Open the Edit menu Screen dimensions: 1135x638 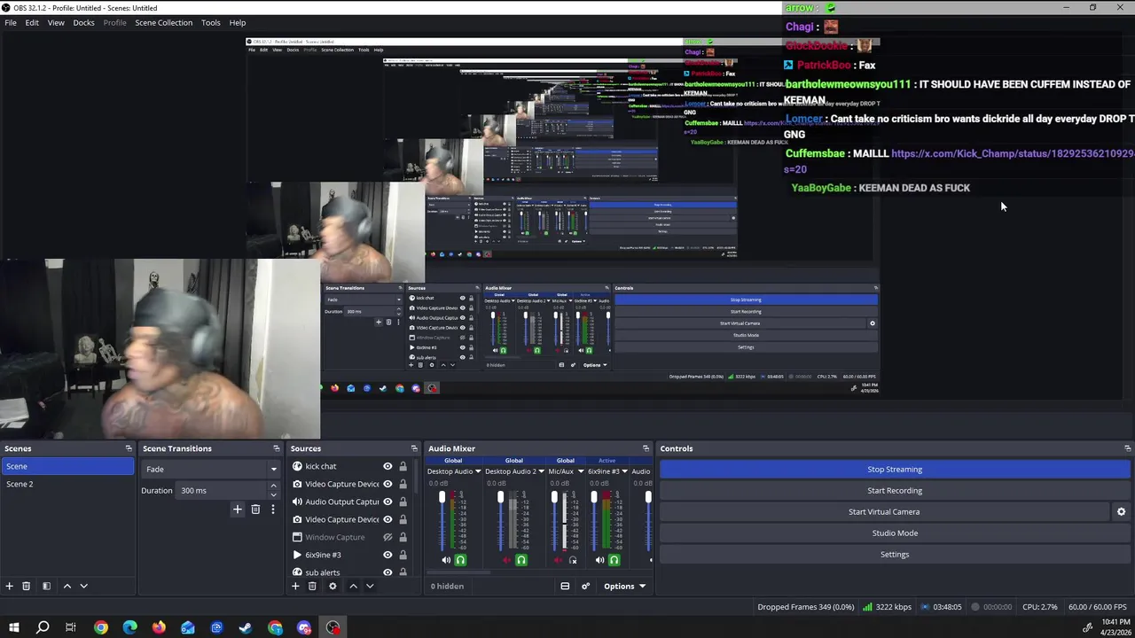(32, 22)
